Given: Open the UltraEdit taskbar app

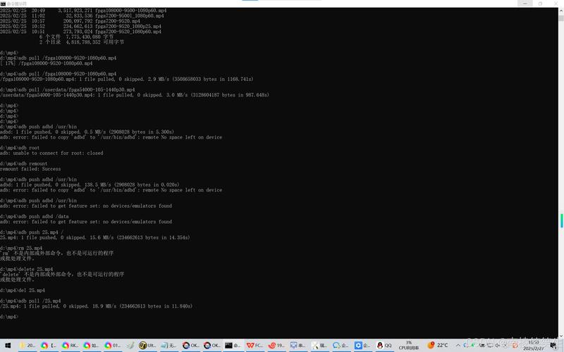Looking at the screenshot, I should click(147, 345).
